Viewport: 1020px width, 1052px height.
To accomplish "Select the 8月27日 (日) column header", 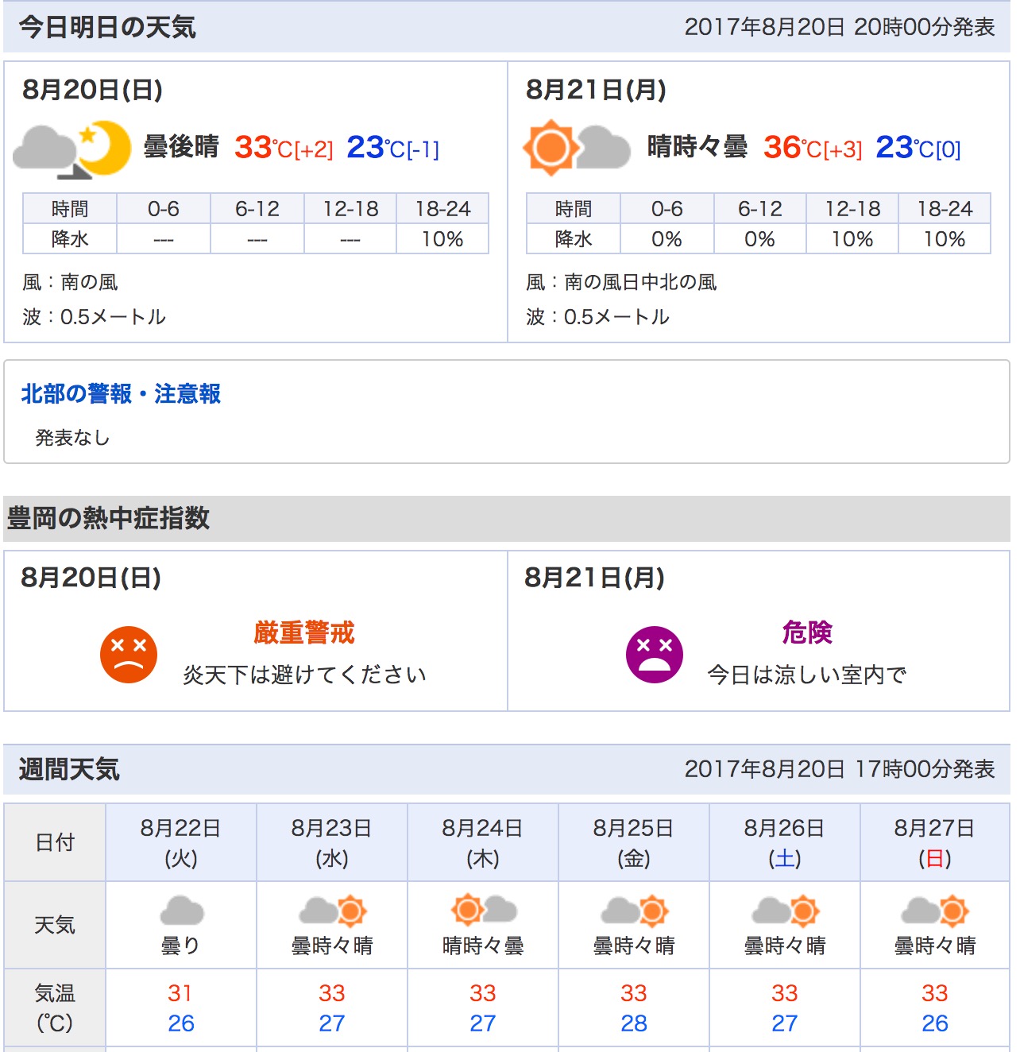I will pos(935,842).
